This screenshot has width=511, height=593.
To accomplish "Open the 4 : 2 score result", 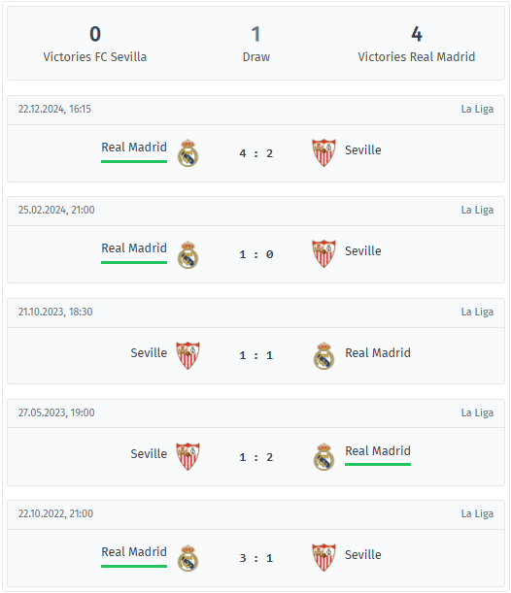I will (x=255, y=153).
